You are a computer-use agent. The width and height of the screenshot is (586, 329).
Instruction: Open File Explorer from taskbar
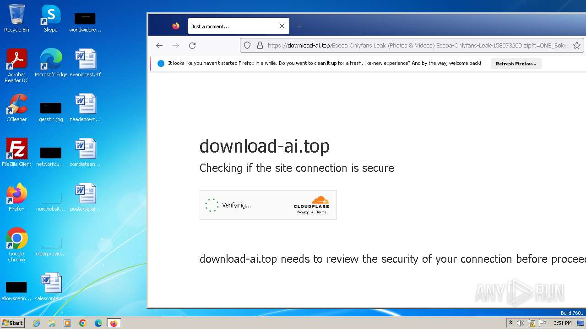click(52, 323)
